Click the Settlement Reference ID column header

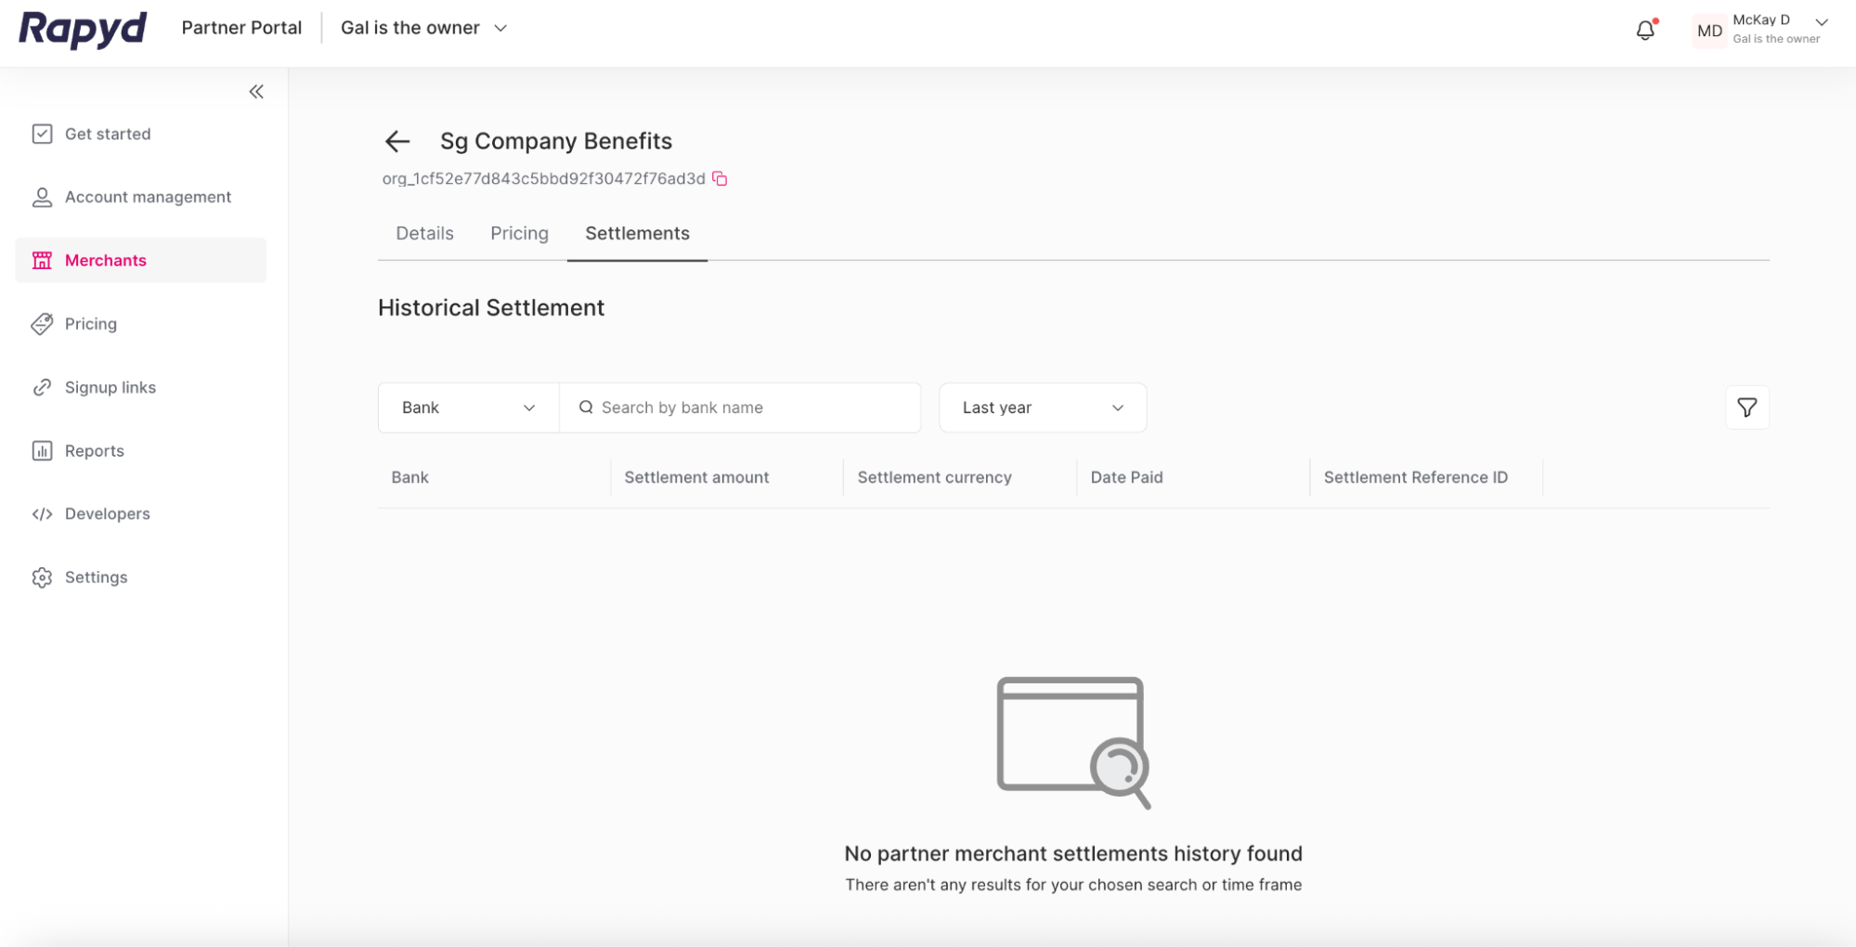[x=1415, y=477]
